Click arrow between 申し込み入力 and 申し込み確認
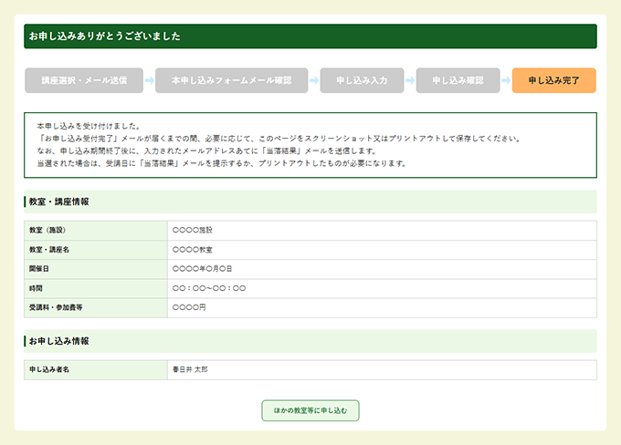The height and width of the screenshot is (445, 621). pos(410,80)
